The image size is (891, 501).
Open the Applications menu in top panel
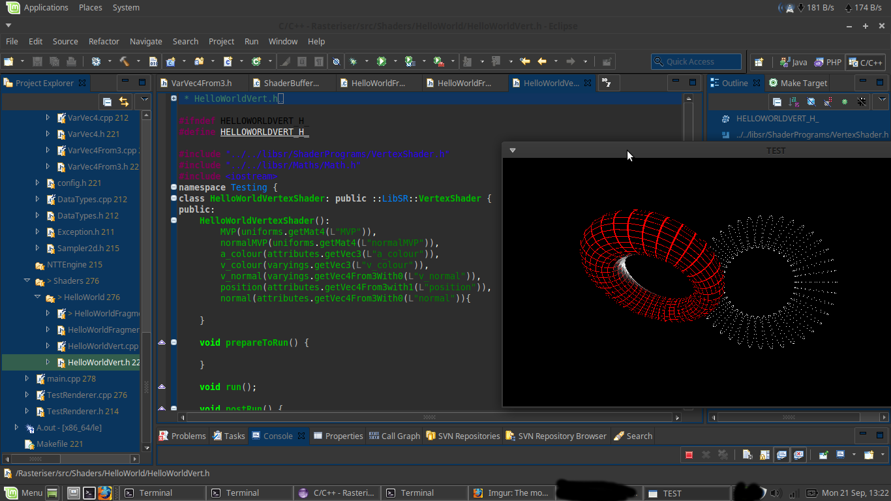(46, 8)
